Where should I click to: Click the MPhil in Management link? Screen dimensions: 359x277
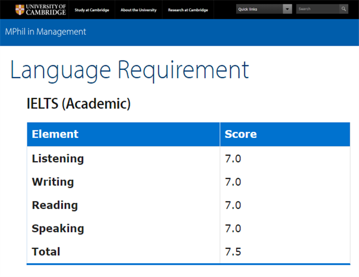46,32
